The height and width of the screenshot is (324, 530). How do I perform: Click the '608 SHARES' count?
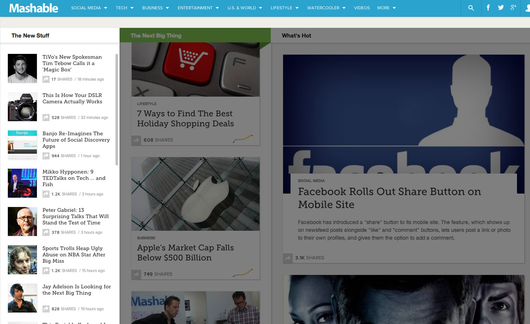click(x=158, y=140)
